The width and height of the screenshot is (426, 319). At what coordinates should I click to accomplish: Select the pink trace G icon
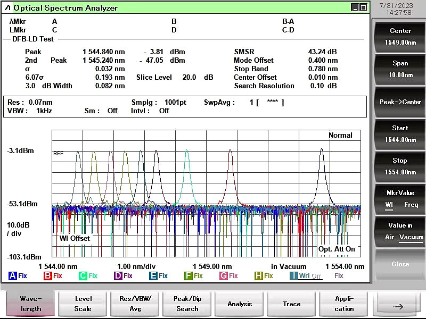[224, 276]
